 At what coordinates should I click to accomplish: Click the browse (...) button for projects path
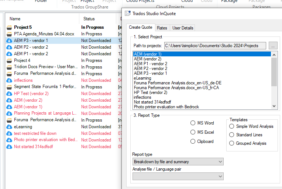point(273,46)
